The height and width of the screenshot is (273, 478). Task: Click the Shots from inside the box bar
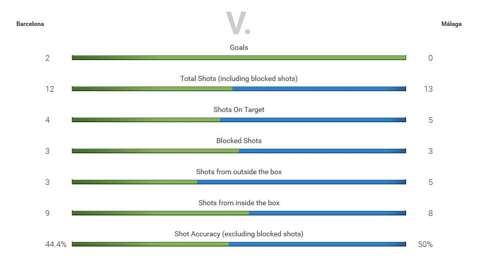pos(239,213)
